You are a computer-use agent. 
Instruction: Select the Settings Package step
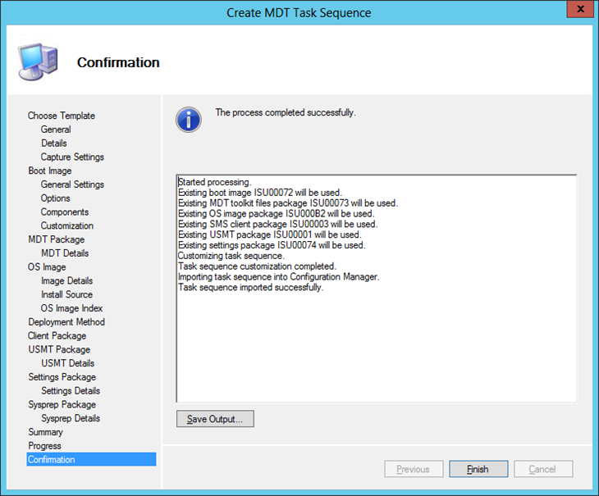62,377
